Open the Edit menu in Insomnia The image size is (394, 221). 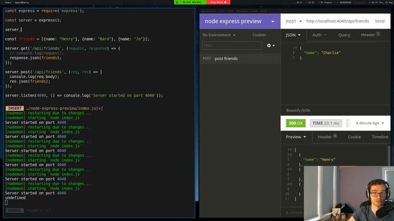point(222,11)
